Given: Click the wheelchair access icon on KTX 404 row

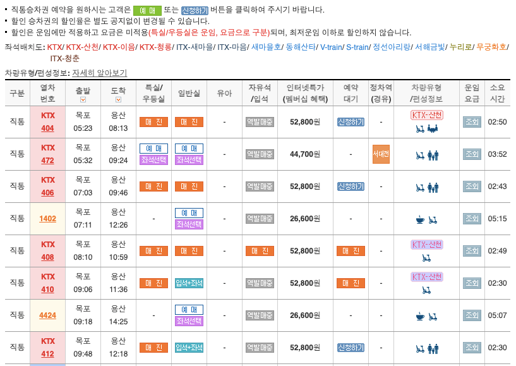Looking at the screenshot, I should [x=420, y=128].
